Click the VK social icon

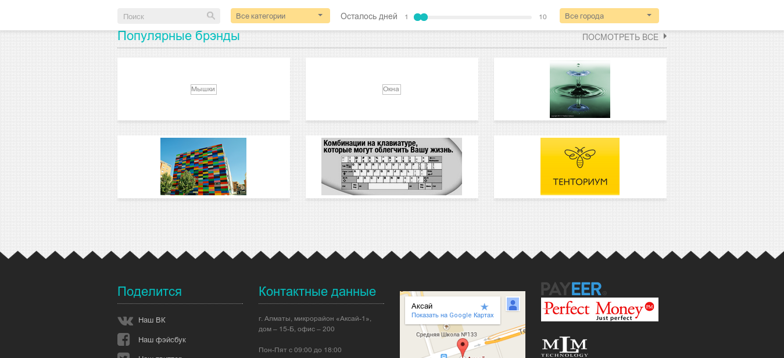click(125, 320)
